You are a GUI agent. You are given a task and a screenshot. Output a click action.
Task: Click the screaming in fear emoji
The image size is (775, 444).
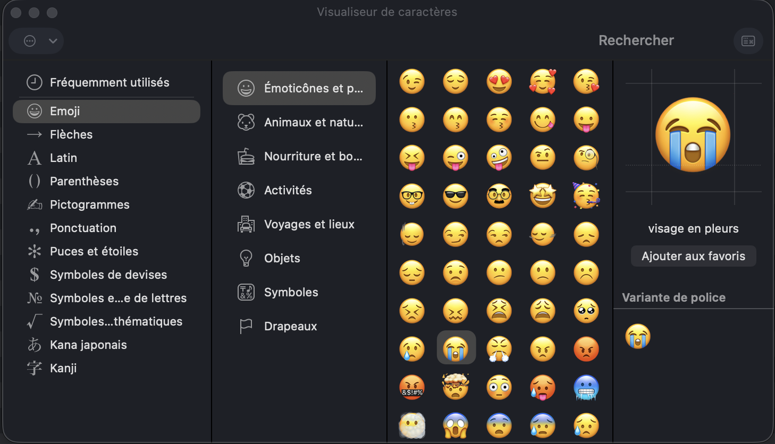click(456, 425)
